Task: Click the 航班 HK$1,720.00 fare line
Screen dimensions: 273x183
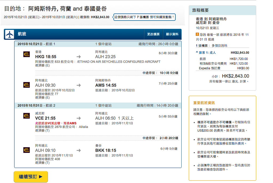Action: [x=224, y=59]
